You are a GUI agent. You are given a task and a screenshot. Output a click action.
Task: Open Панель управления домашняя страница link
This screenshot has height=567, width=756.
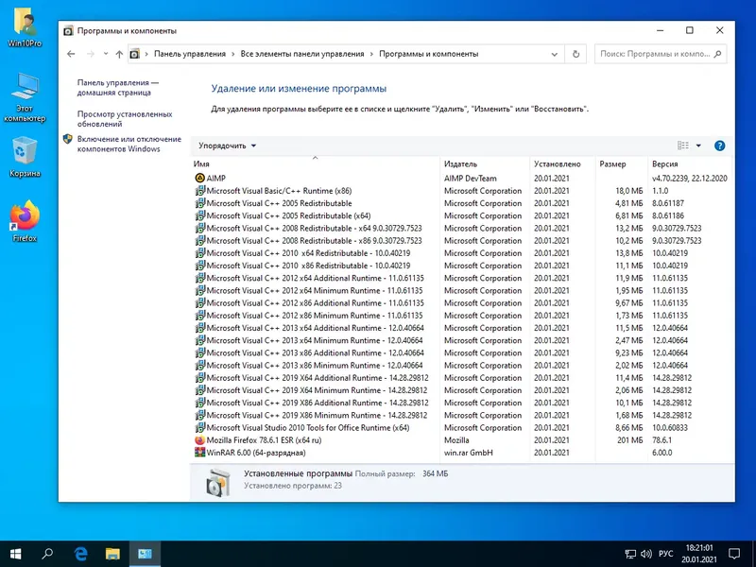click(x=117, y=87)
